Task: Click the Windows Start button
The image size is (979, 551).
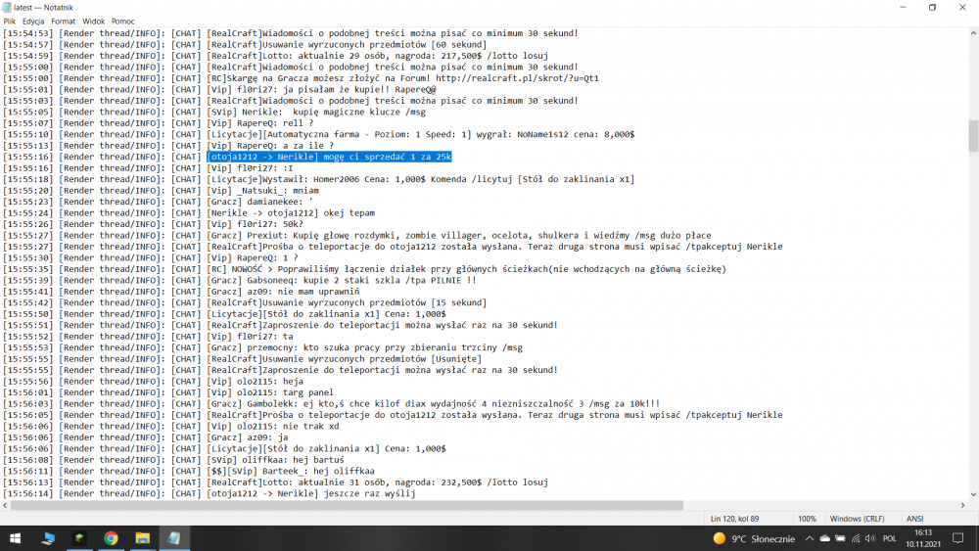Action: point(16,537)
